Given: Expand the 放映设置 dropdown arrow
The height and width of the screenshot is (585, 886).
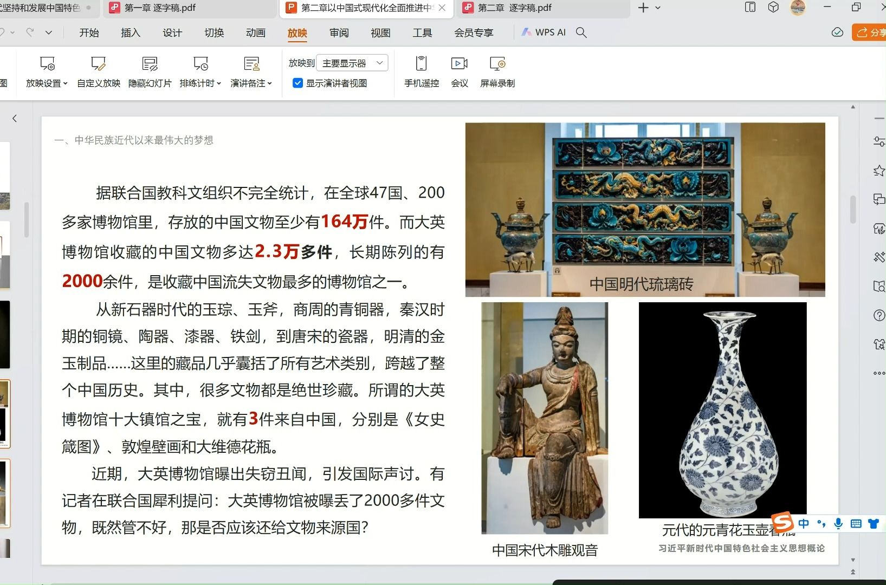Looking at the screenshot, I should click(65, 83).
